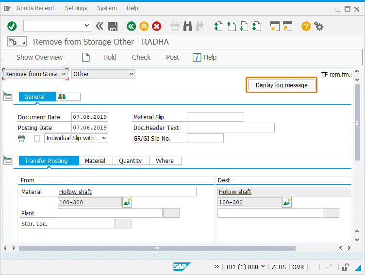Click the red Cancel icon

coord(156,26)
